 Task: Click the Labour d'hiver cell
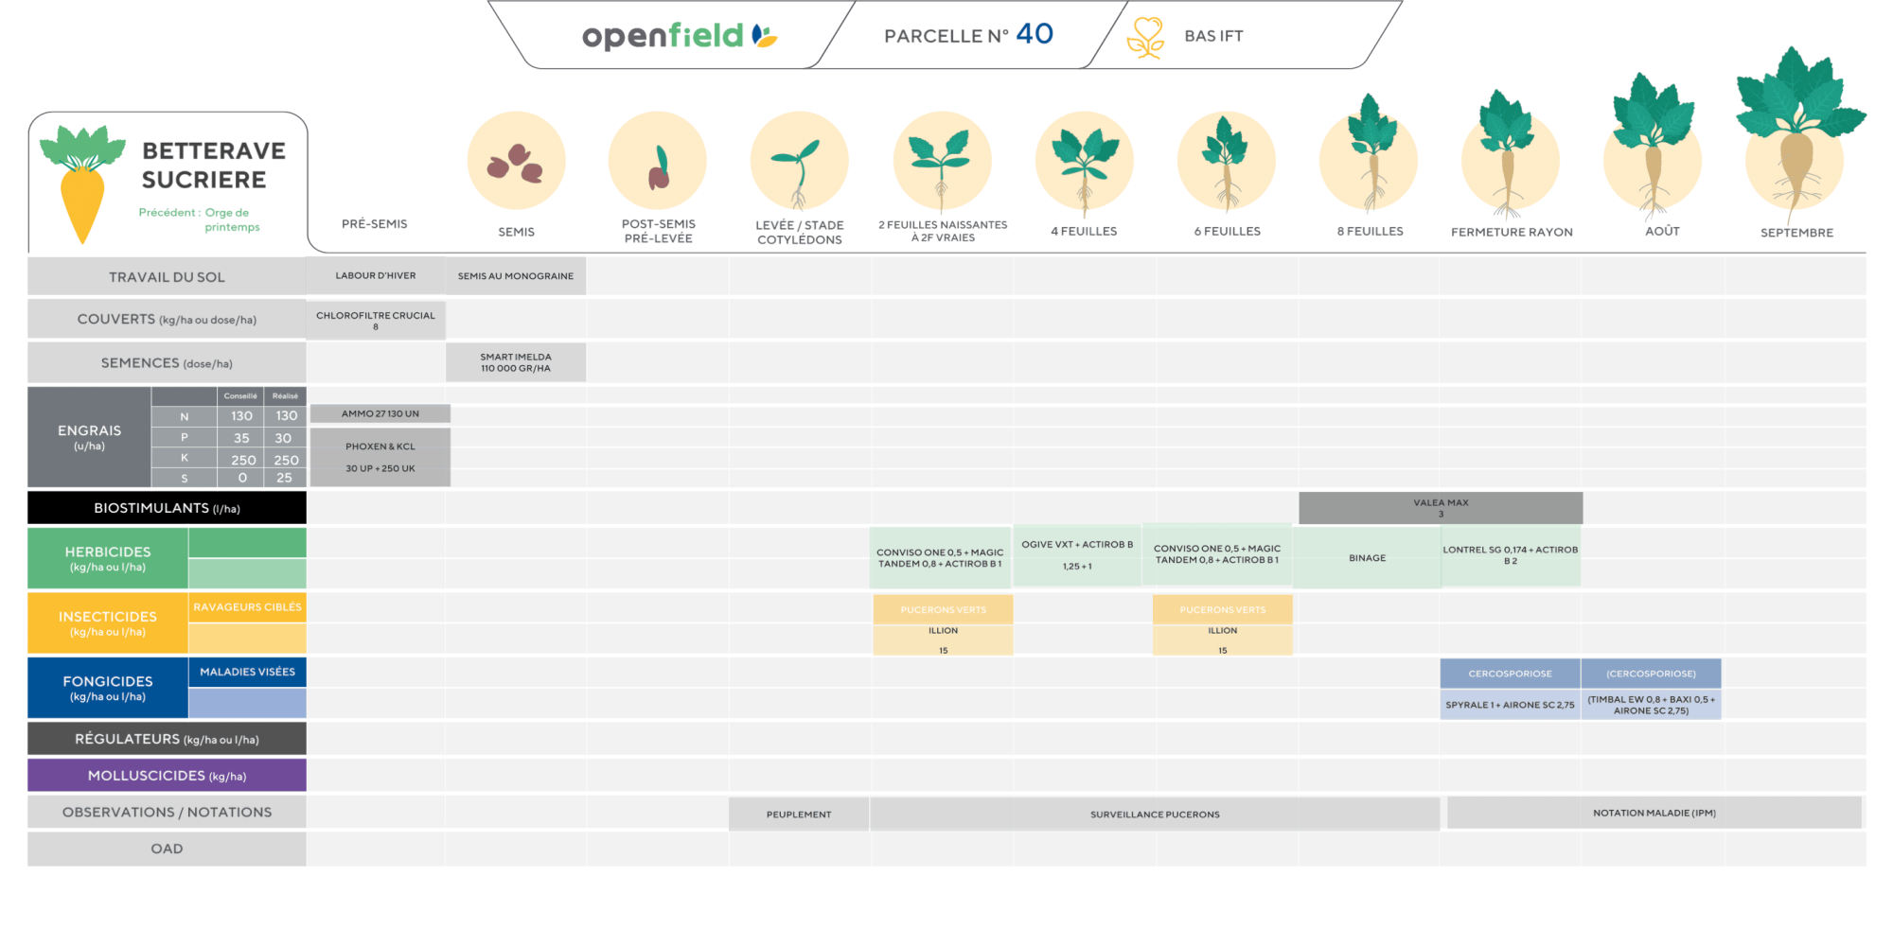[x=376, y=276]
